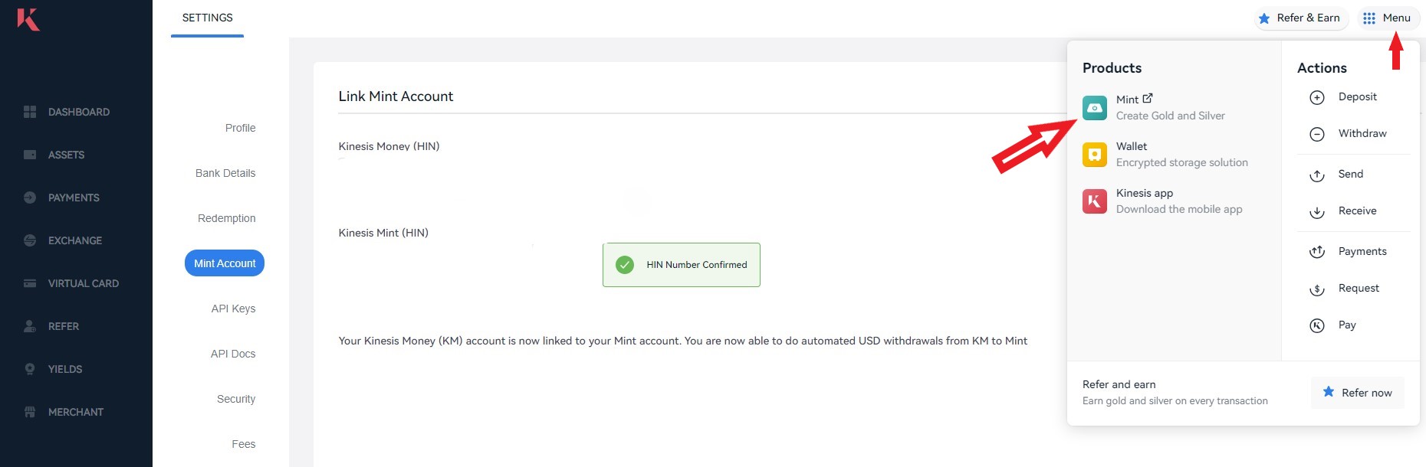Image resolution: width=1426 pixels, height=467 pixels.
Task: Click the HIN Number Confirmed badge
Action: tap(682, 265)
